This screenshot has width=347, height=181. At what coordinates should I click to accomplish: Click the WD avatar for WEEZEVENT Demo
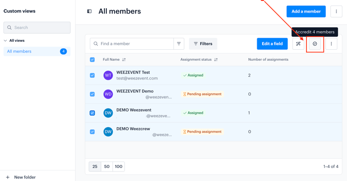[x=108, y=94]
